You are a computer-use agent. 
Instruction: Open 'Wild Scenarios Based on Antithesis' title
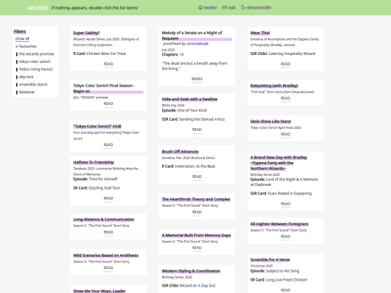tap(106, 255)
